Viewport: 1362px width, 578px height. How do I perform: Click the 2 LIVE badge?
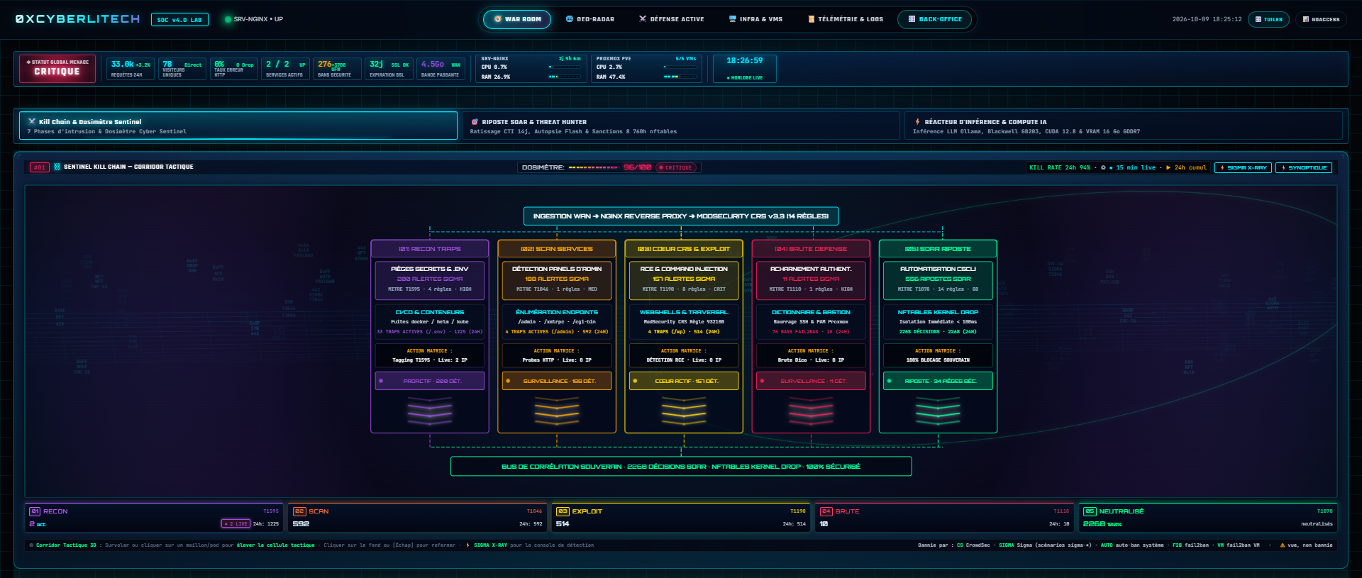tap(236, 524)
